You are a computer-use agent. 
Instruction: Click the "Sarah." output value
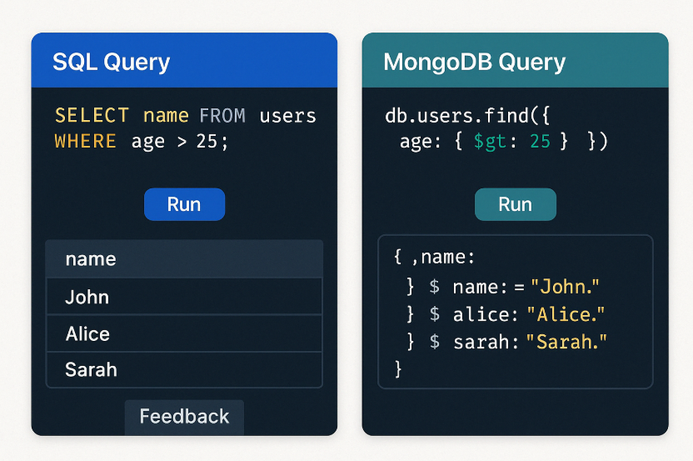pos(566,342)
